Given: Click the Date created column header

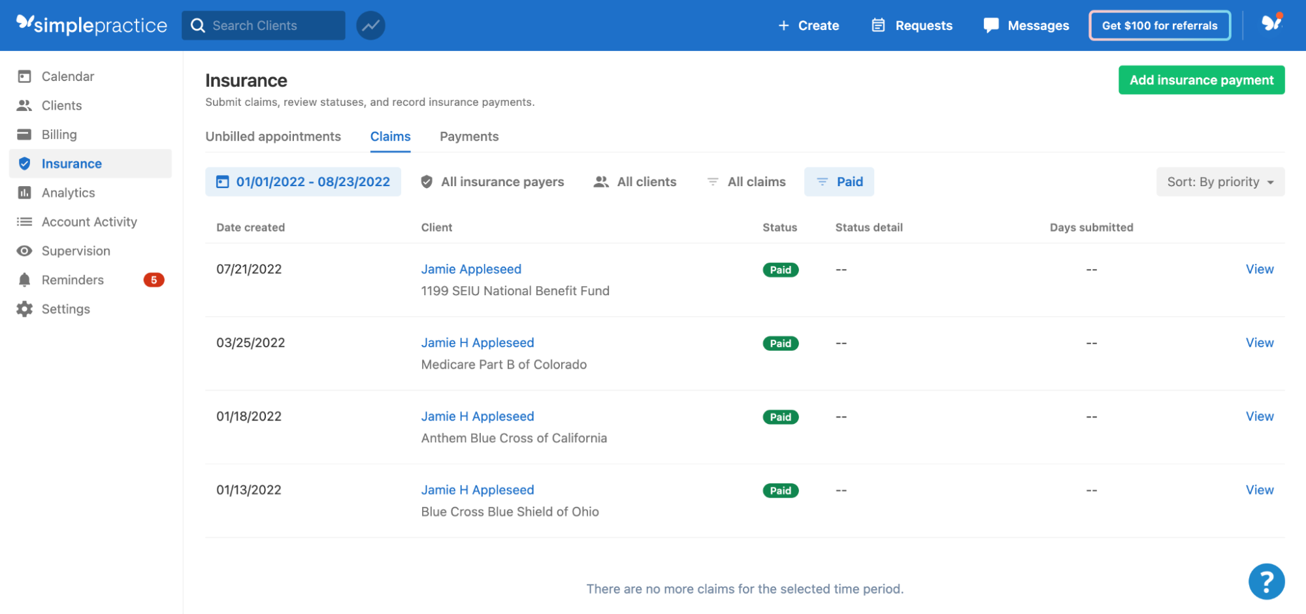Looking at the screenshot, I should [x=251, y=227].
